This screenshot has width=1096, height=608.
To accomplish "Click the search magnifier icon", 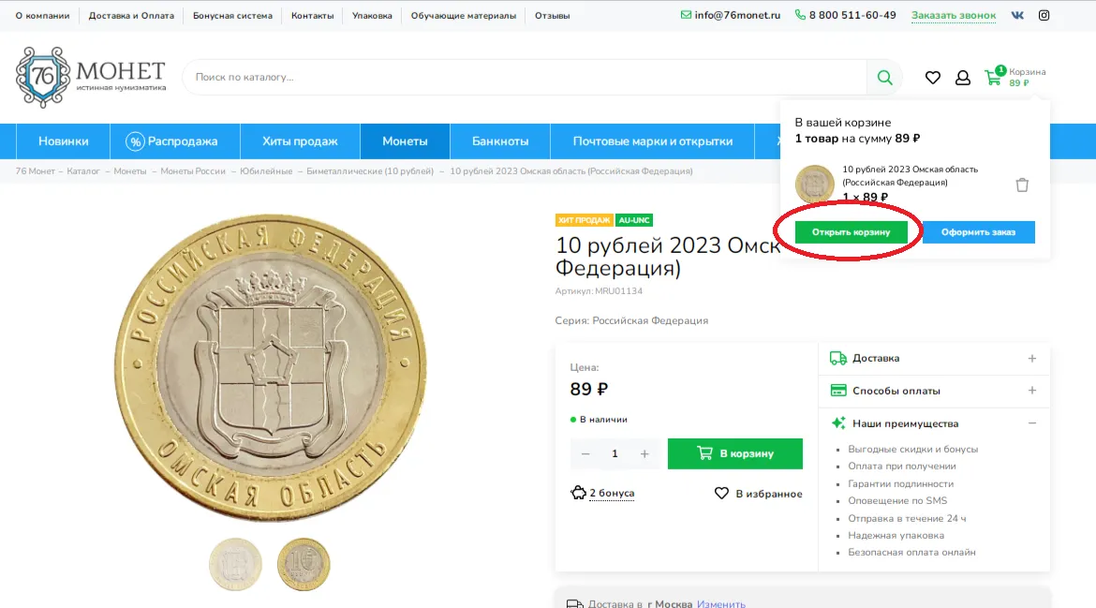I will (x=884, y=78).
